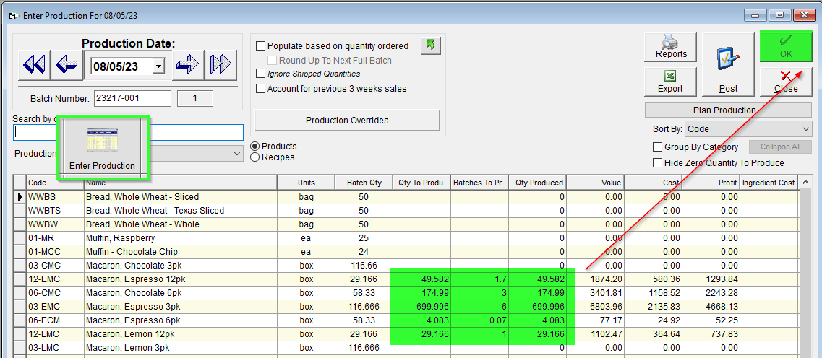
Task: Check Hide Zero Quantity To Produce
Action: [x=657, y=163]
